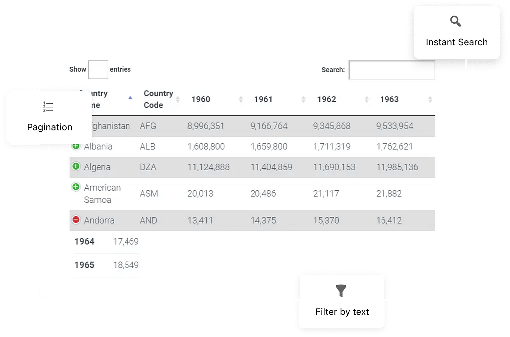Expand the American Samoa row

tap(76, 187)
